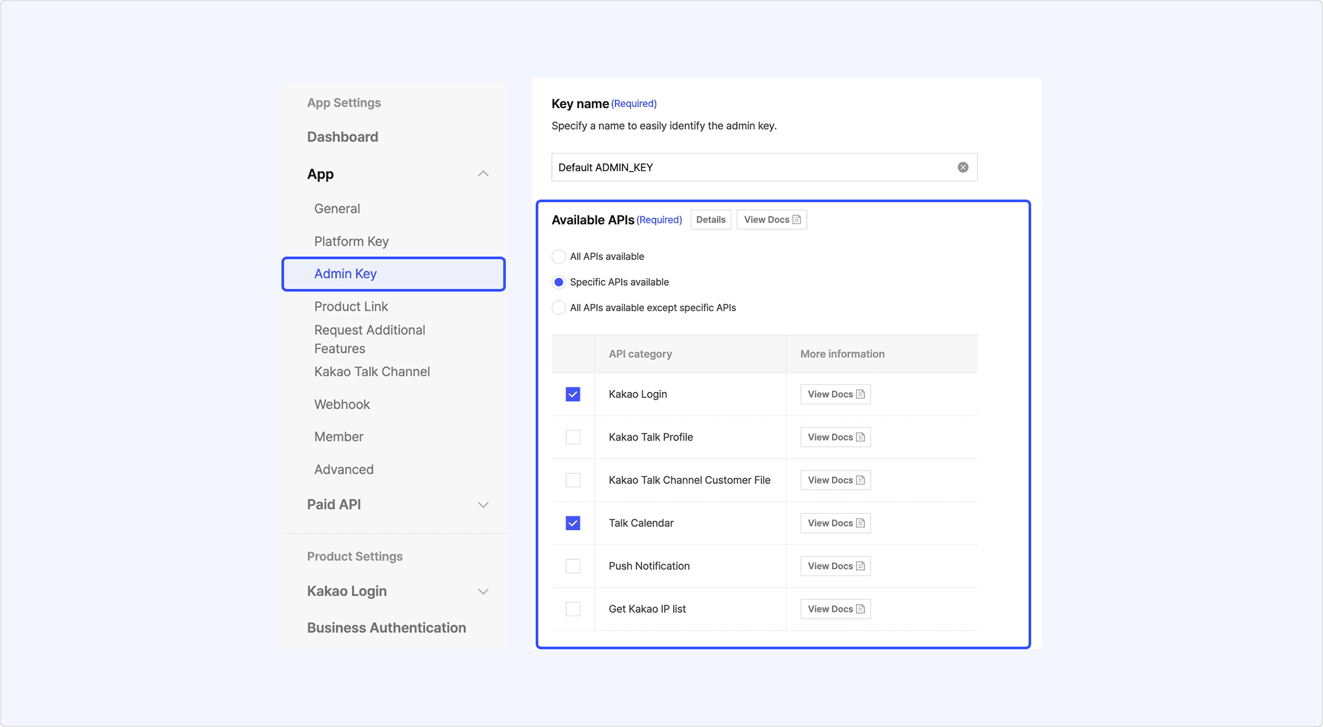Expand the Paid API sidebar section

click(x=483, y=505)
